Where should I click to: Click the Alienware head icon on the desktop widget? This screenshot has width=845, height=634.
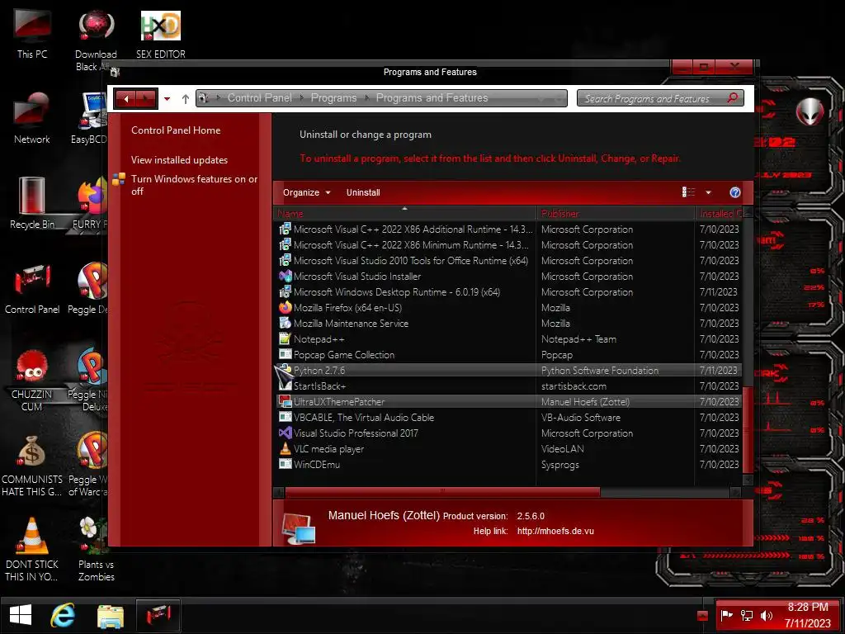(x=810, y=111)
